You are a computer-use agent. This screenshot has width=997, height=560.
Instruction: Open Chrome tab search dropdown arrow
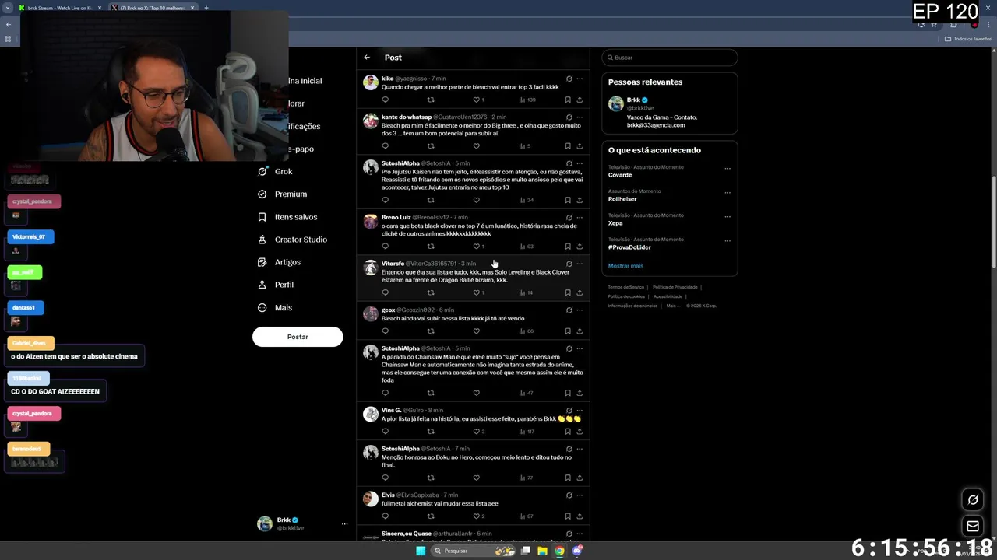8,8
